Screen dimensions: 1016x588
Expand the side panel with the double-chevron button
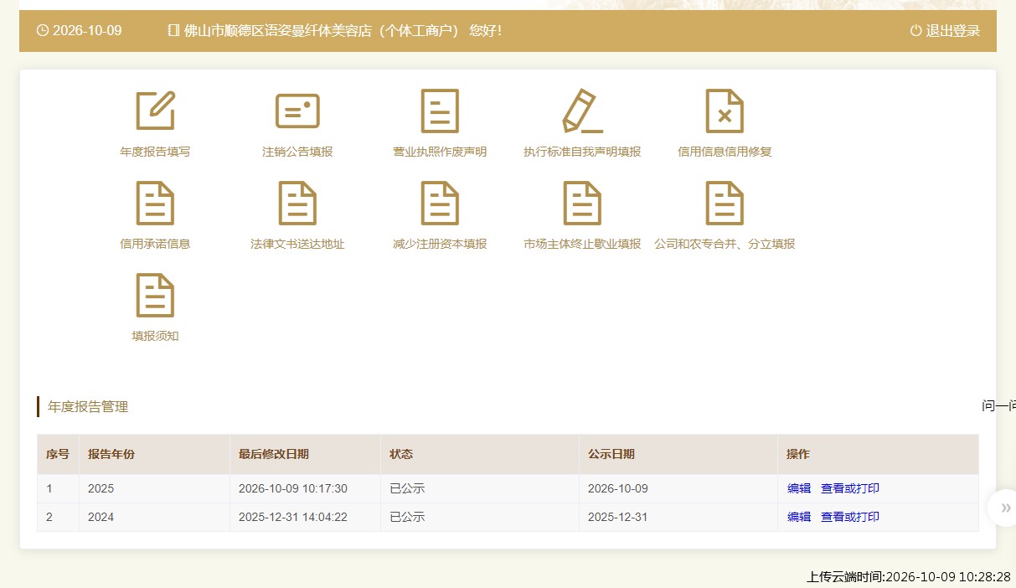coord(1005,508)
